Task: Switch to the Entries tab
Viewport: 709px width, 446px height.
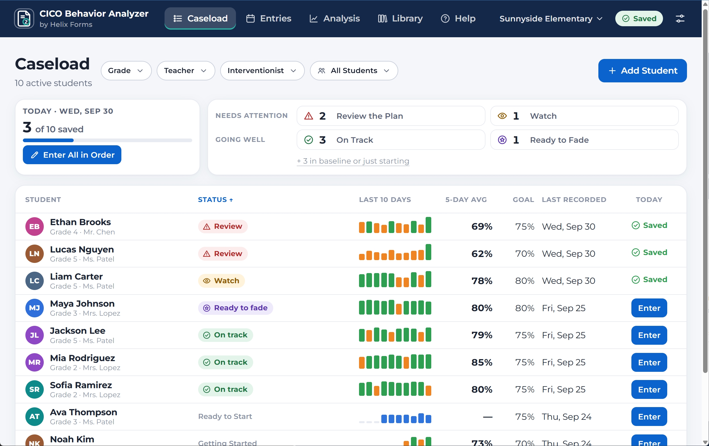Action: pyautogui.click(x=268, y=19)
